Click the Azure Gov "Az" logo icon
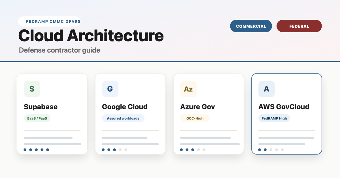 tap(188, 89)
